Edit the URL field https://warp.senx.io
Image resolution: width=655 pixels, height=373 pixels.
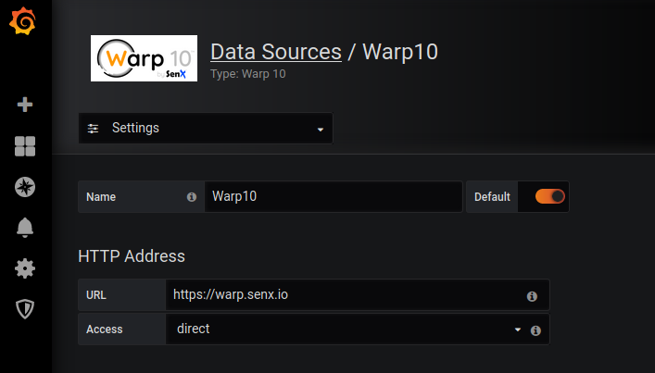[x=358, y=295]
